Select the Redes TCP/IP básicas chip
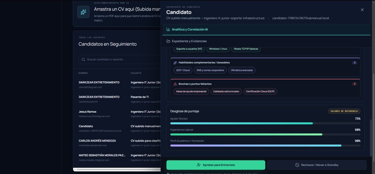 tap(246, 49)
